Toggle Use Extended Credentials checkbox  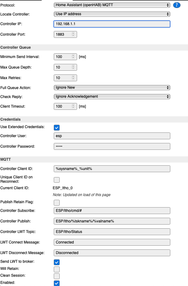57,127
